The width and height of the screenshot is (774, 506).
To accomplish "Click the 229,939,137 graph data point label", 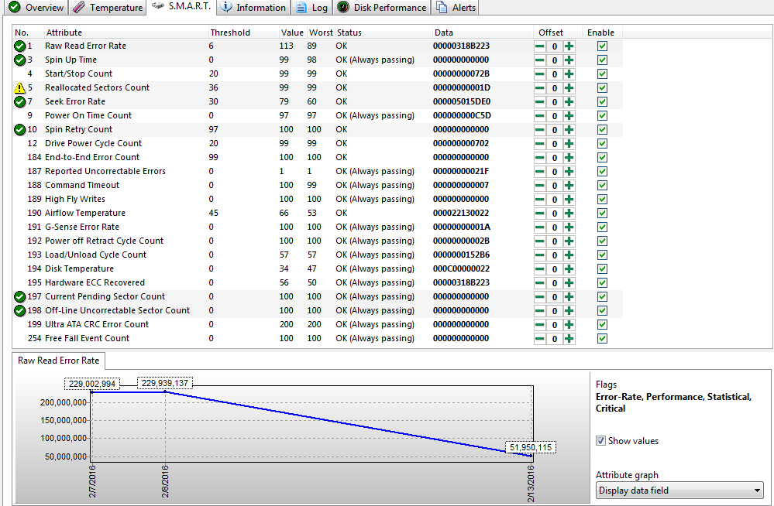I will (x=165, y=383).
